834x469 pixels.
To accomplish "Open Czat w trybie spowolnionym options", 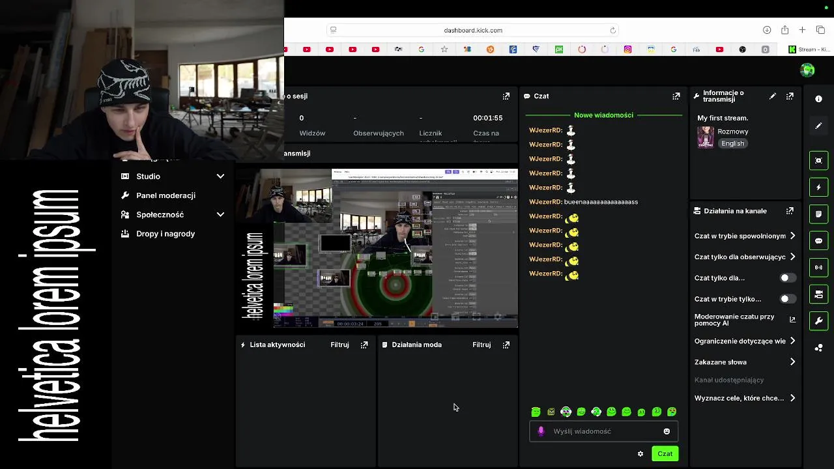I will 745,236.
